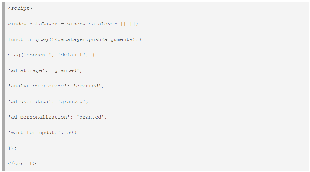Click 'granted' value on the ad_storage line

click(x=66, y=70)
